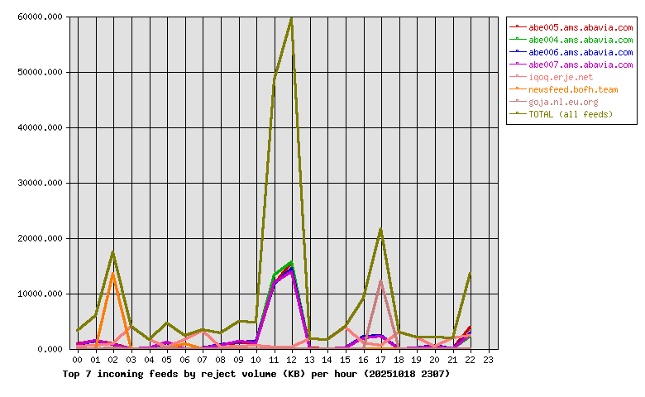
Task: Click the 60000.000 y-axis label
Action: pyautogui.click(x=40, y=17)
